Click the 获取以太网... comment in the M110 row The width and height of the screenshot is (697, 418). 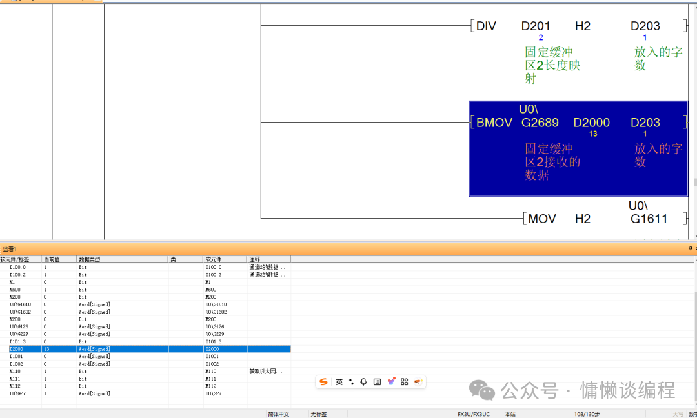[266, 372]
